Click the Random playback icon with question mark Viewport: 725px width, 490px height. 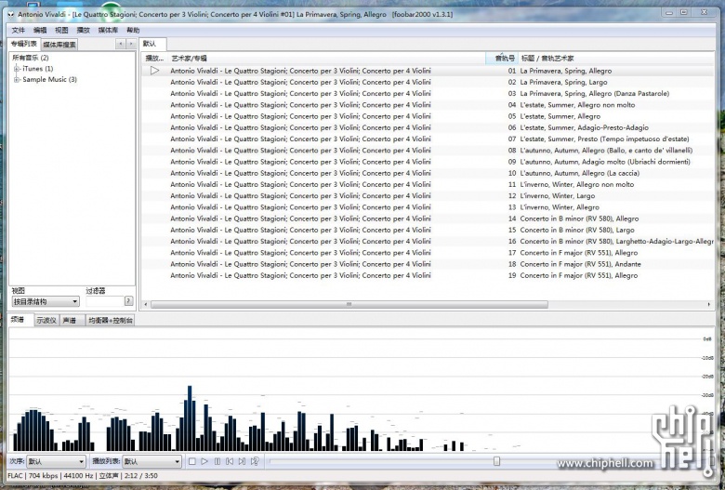[255, 461]
